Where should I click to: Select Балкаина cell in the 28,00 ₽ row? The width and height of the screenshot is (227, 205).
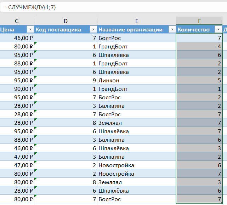(x=137, y=106)
